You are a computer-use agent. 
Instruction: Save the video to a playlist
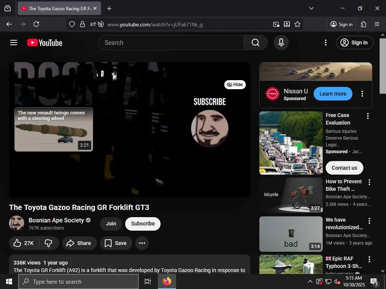pyautogui.click(x=116, y=243)
